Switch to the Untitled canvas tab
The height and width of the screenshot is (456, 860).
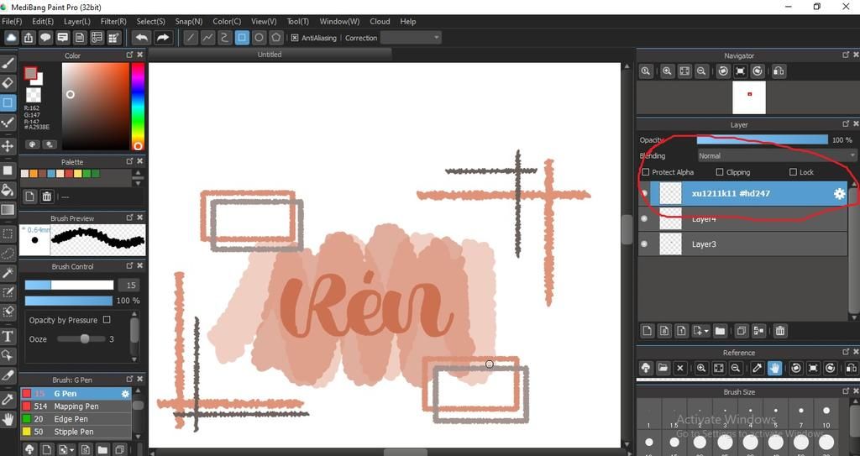point(270,55)
